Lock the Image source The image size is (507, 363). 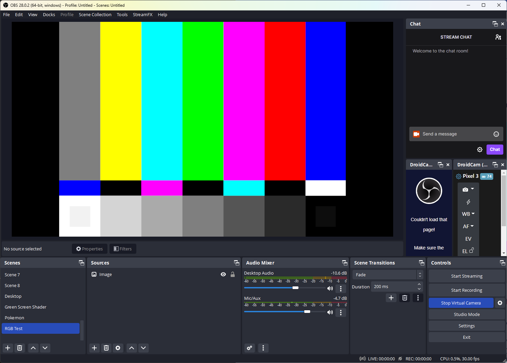point(233,274)
